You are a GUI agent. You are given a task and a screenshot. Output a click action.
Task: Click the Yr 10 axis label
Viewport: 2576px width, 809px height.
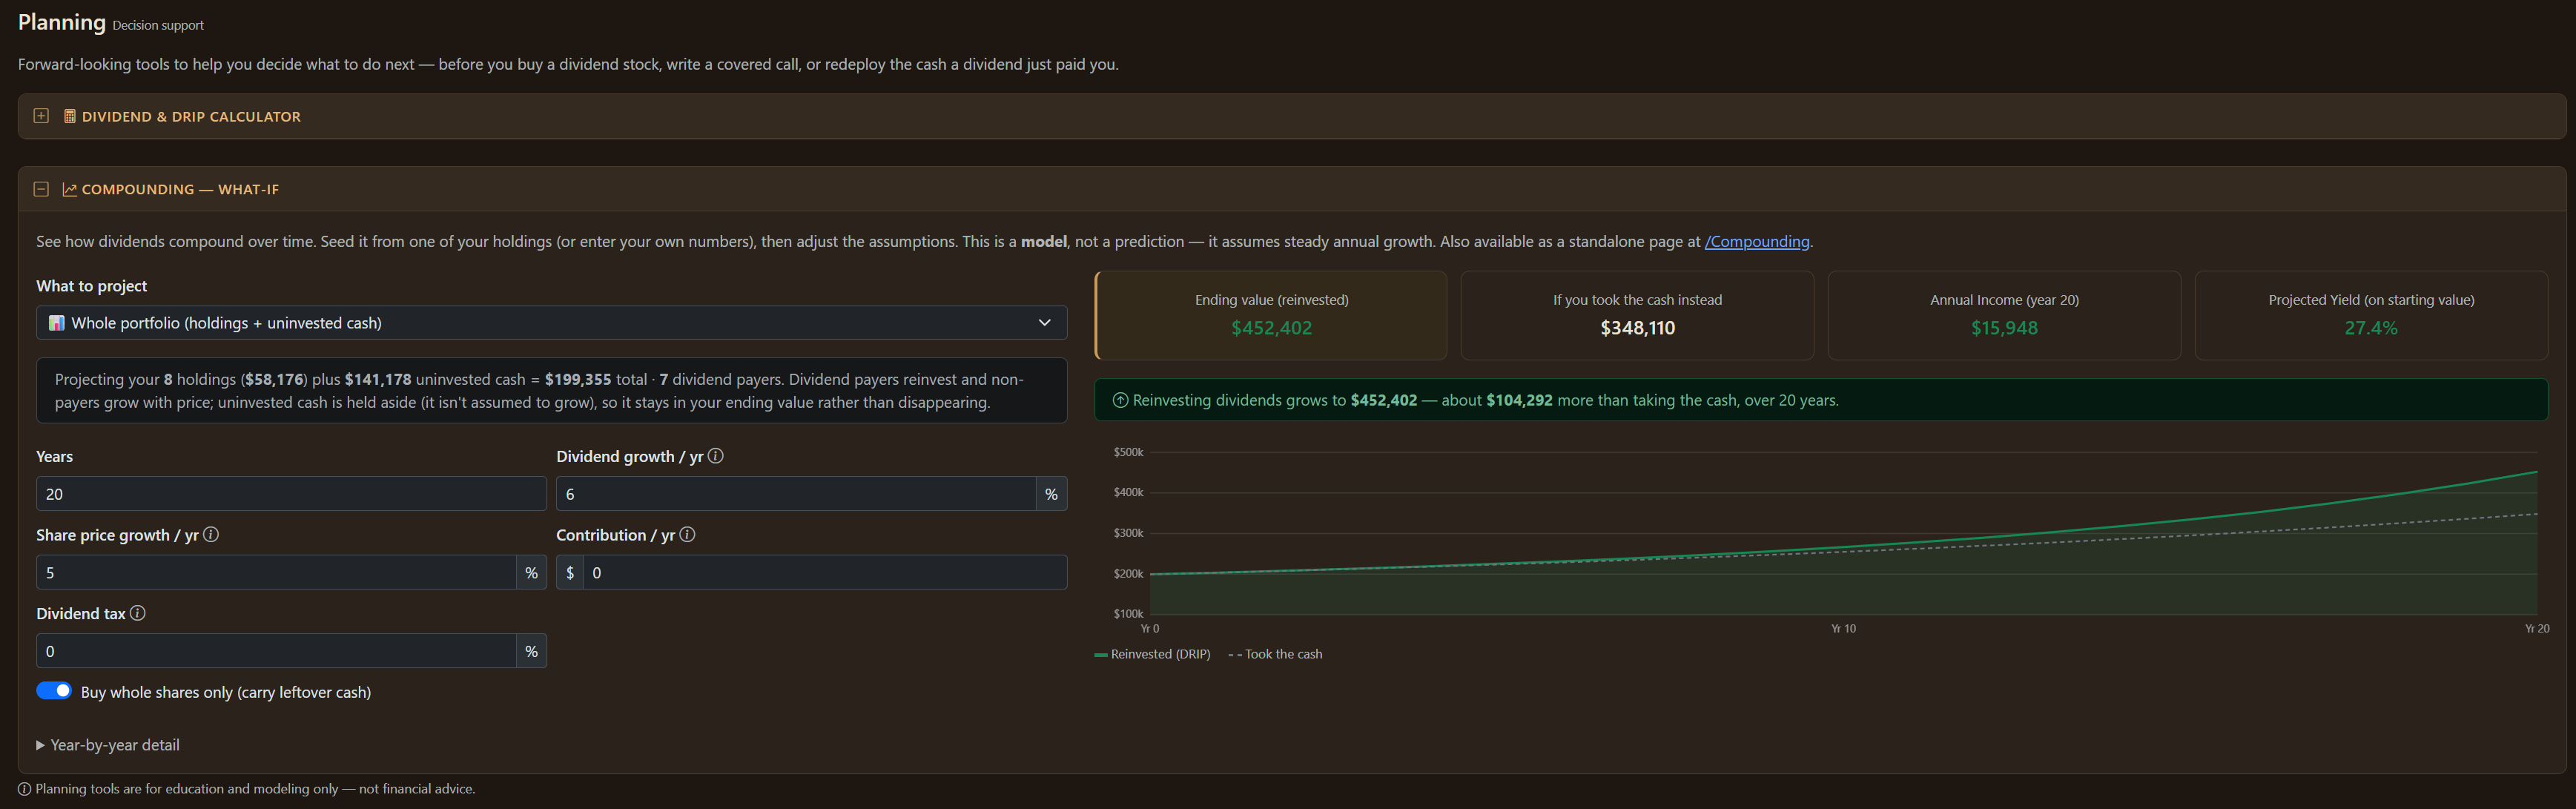click(x=1843, y=629)
